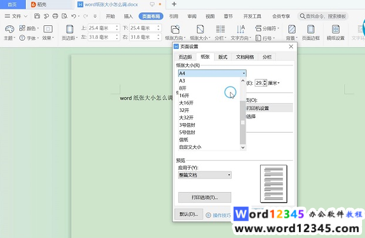Select 信纸 from paper size list

pos(209,140)
